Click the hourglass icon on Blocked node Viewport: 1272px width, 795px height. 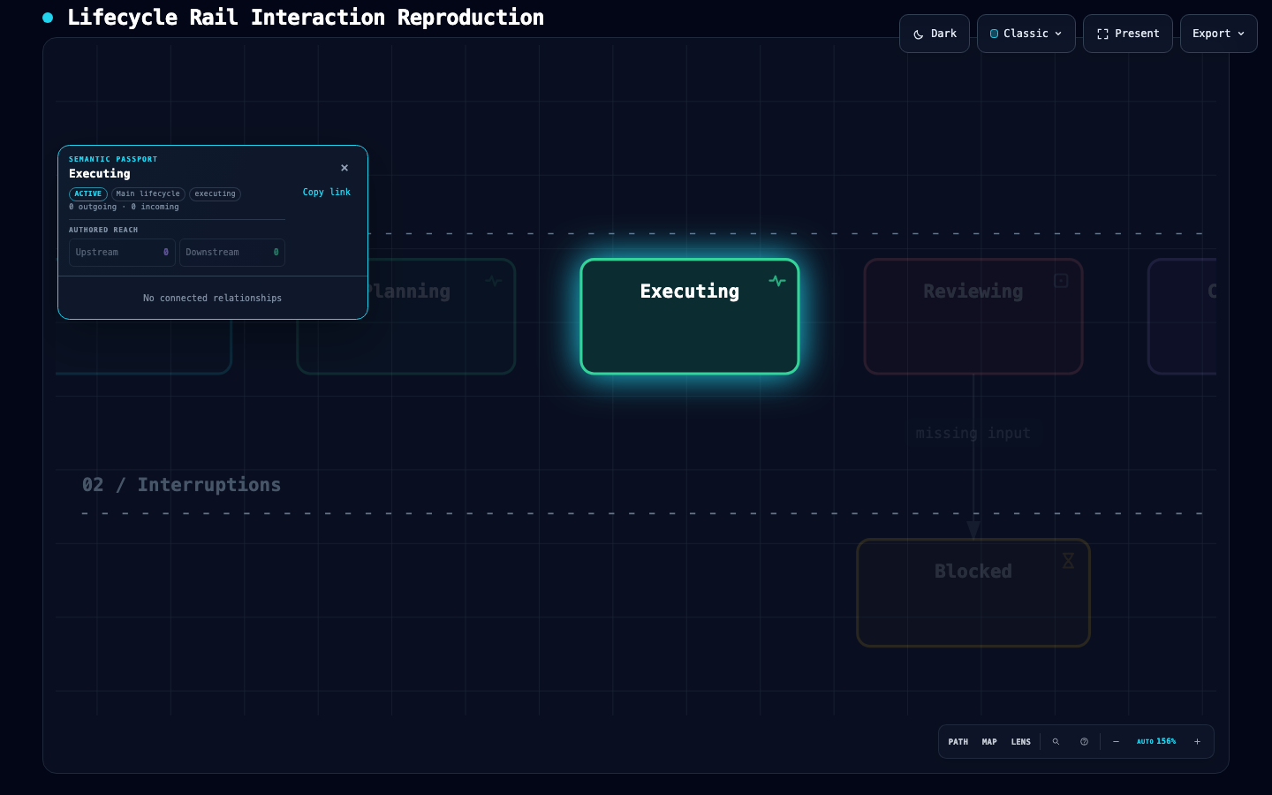point(1068,560)
